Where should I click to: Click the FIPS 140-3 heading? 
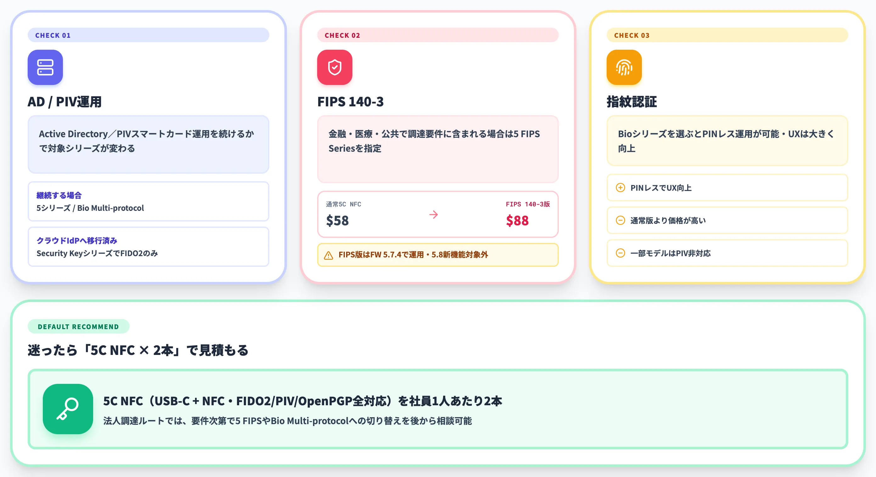[350, 102]
